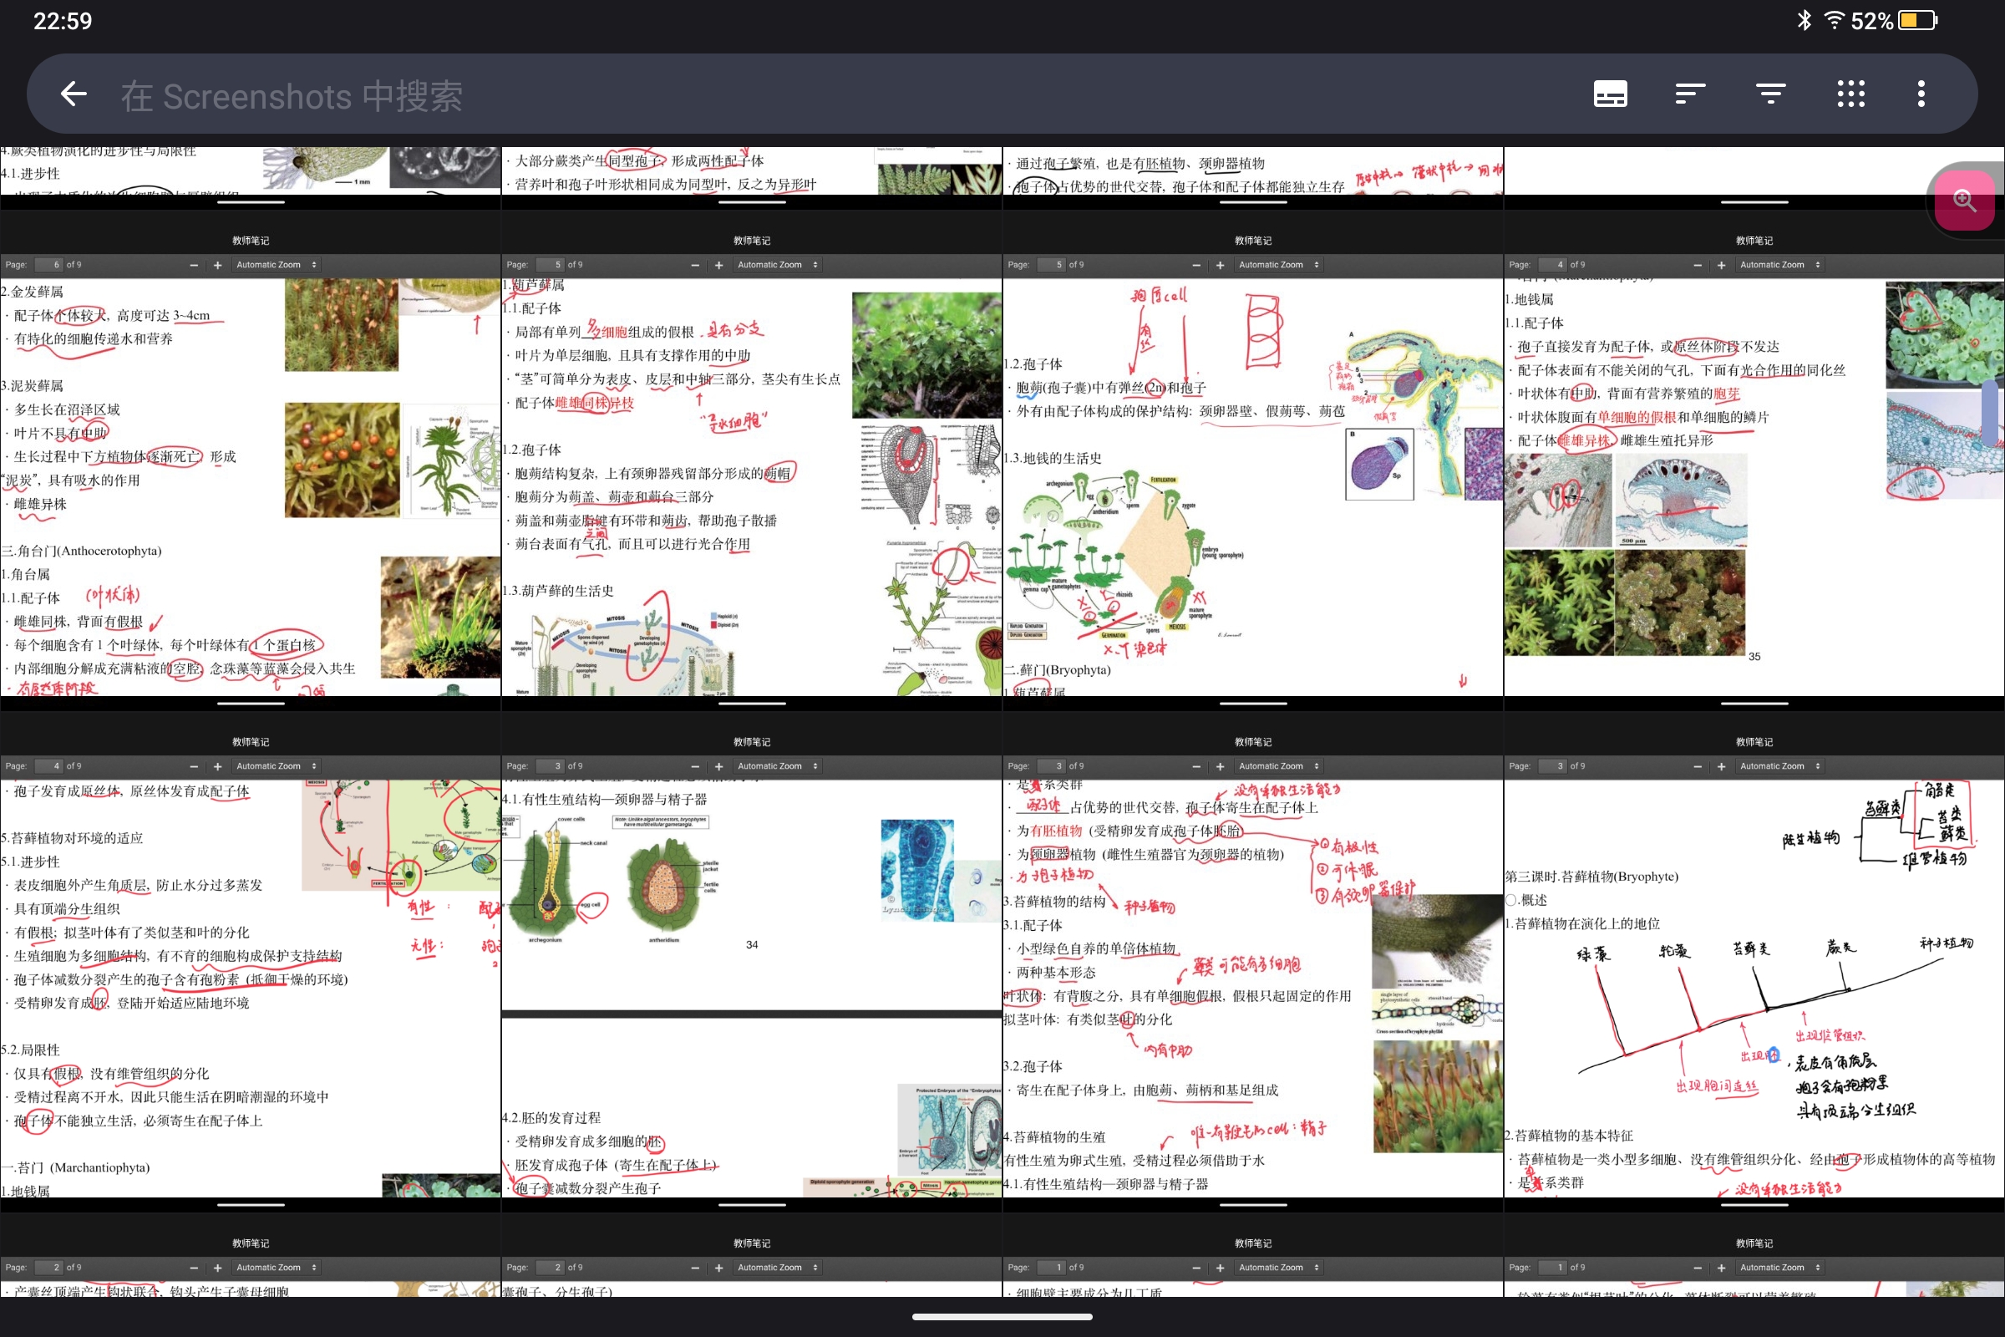Image resolution: width=2005 pixels, height=1337 pixels.
Task: Open the partial screenshot mentioning '产囊丝顶端'
Action: pos(251,1256)
